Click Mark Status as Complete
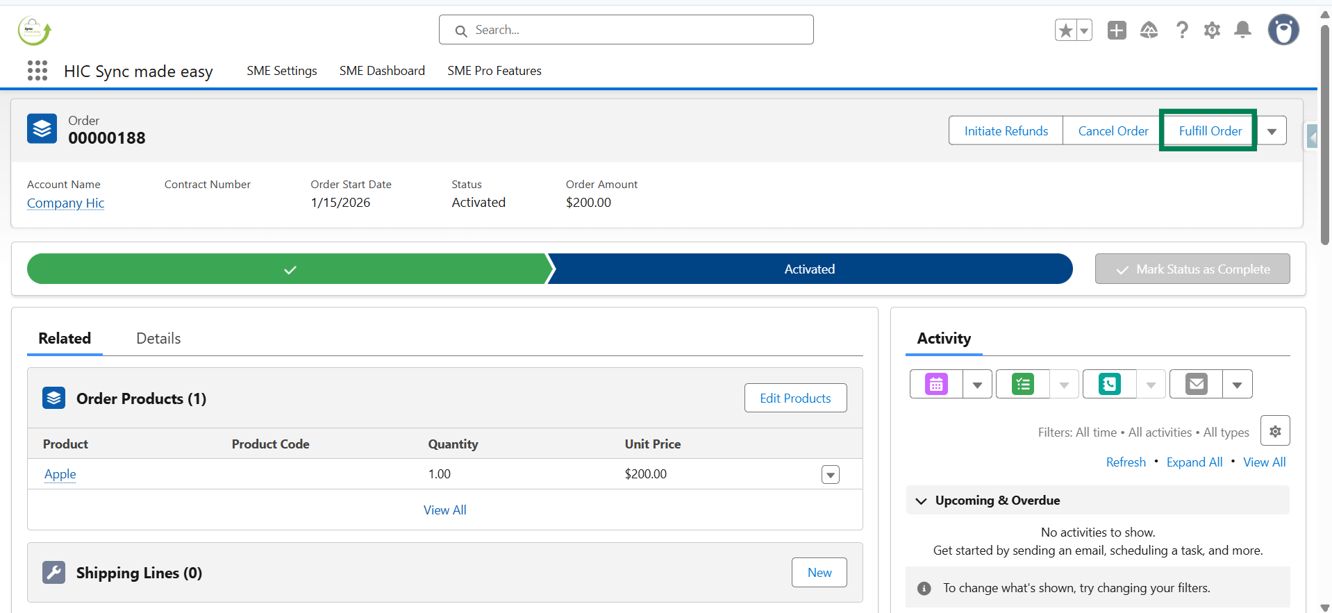Screen dimensions: 1332x613 1192,269
